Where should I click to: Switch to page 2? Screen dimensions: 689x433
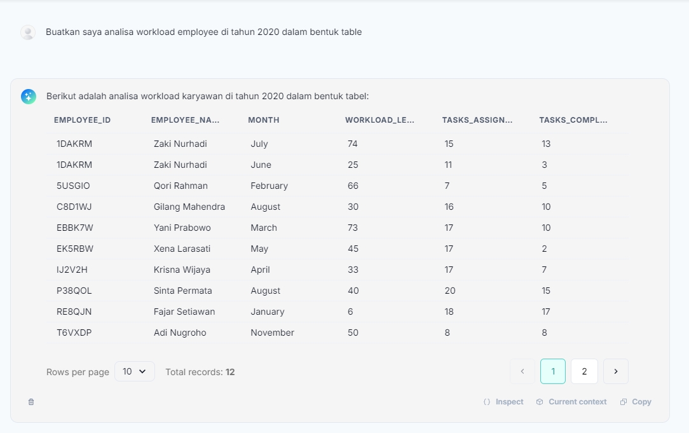[x=584, y=371]
